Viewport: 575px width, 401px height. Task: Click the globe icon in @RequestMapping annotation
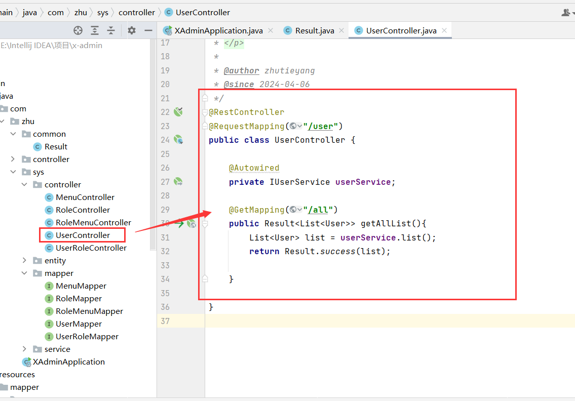click(293, 126)
